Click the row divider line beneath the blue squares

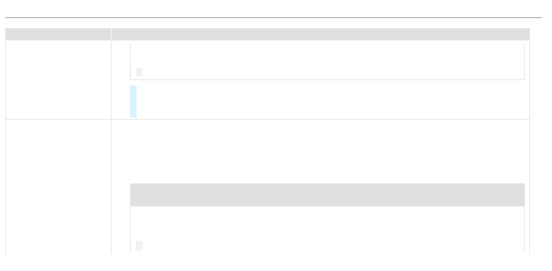[x=267, y=119]
